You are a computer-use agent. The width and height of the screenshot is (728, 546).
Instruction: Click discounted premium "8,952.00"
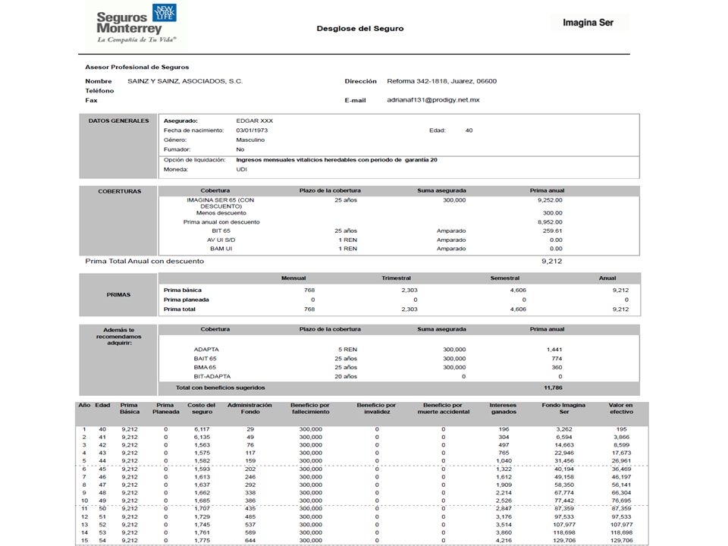click(x=550, y=222)
